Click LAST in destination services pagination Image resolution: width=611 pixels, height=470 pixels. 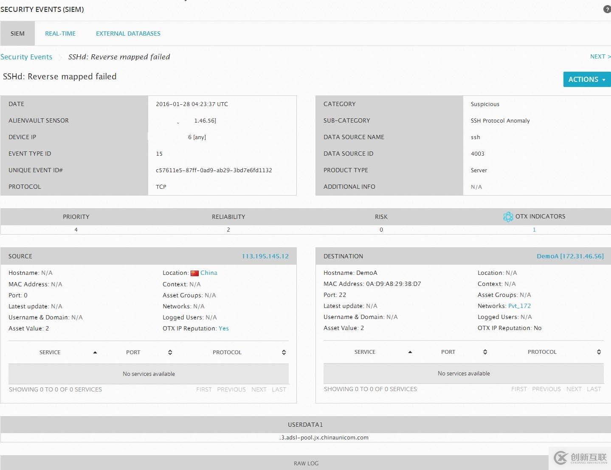point(594,389)
